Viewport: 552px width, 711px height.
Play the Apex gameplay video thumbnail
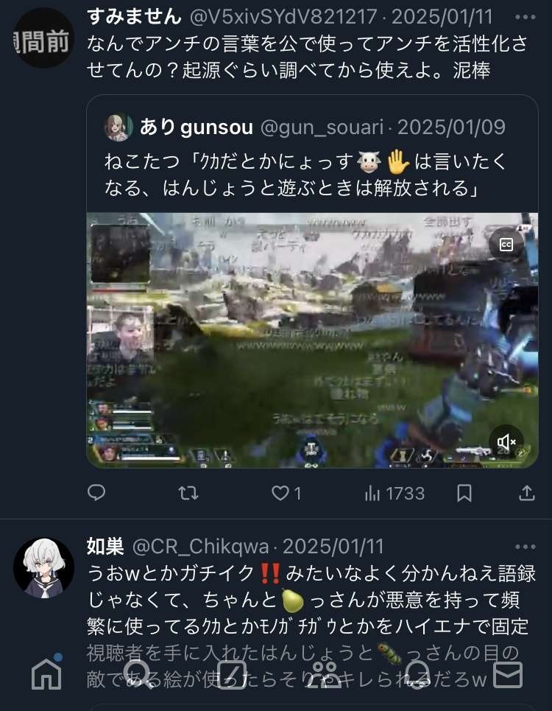pos(313,340)
